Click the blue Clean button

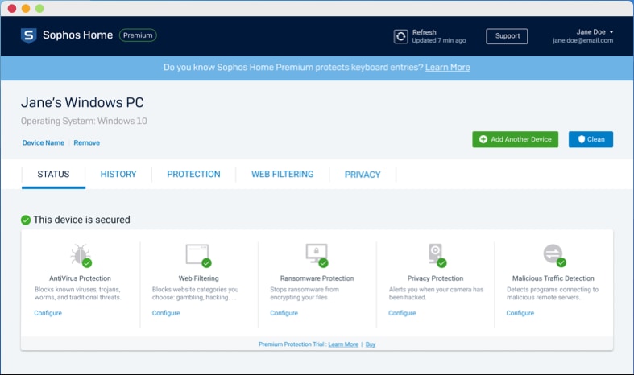click(x=590, y=139)
